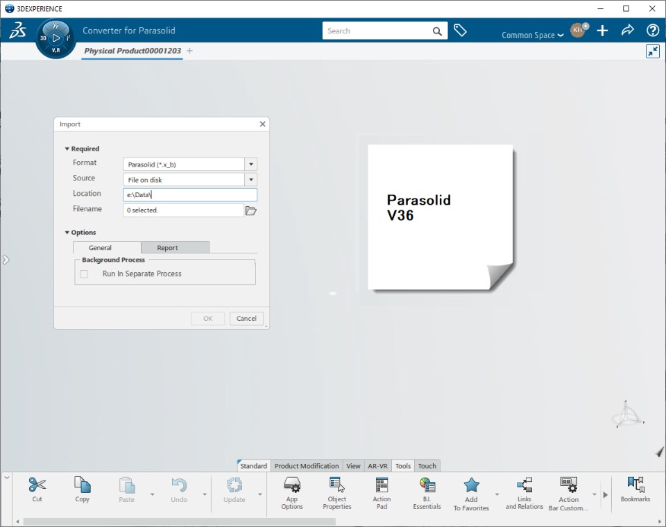Switch to the Report tab

pyautogui.click(x=175, y=247)
